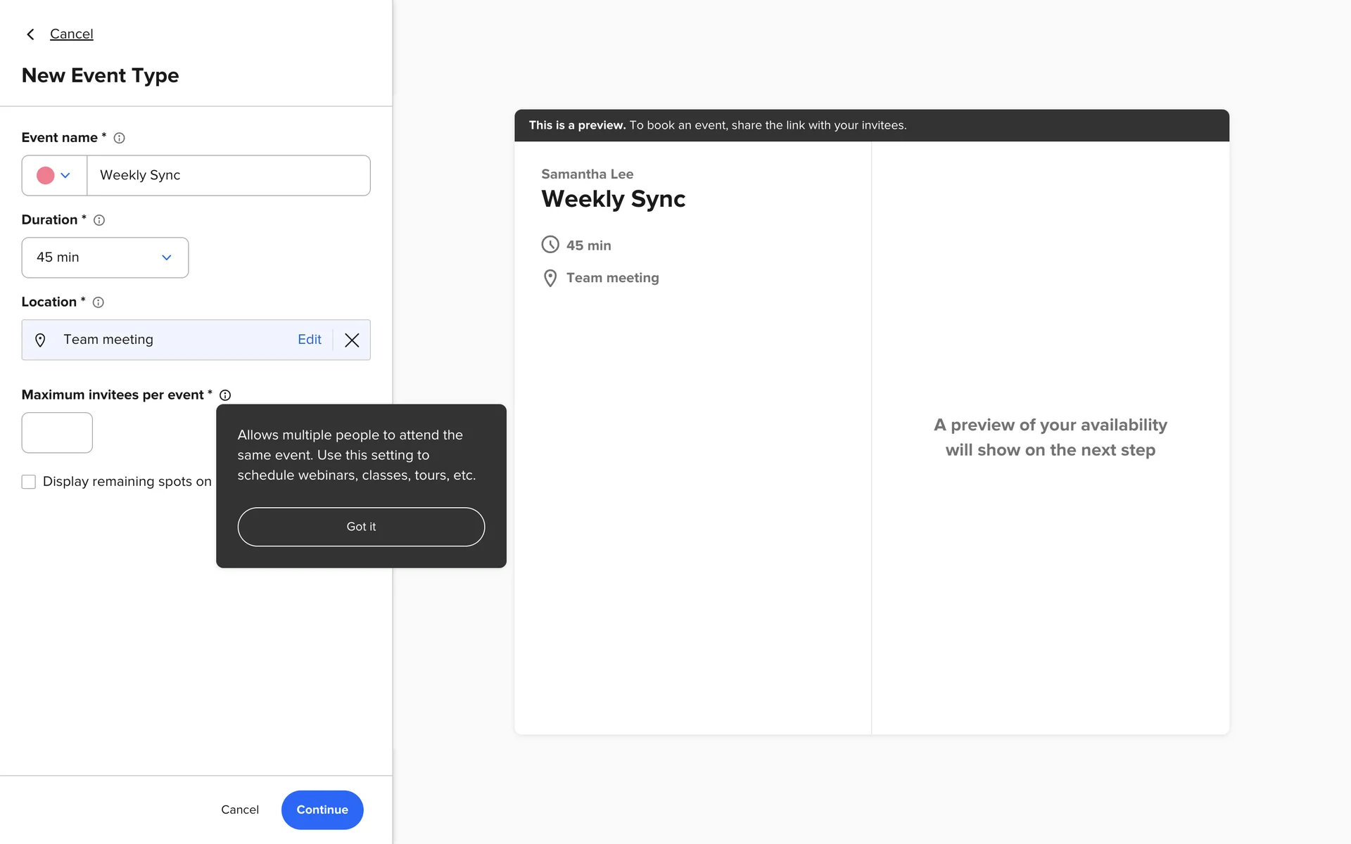Screen dimensions: 1351x844
Task: Edit the Team meeting location
Action: pos(309,340)
